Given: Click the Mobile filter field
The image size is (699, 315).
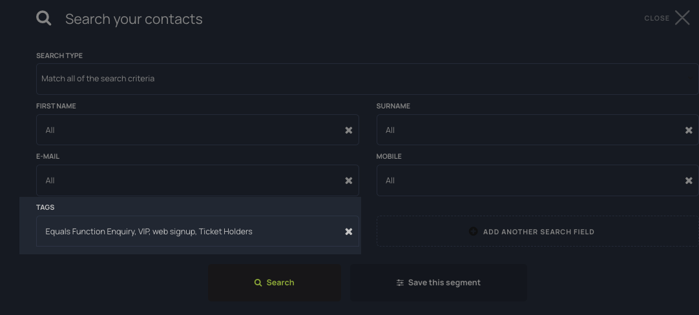Looking at the screenshot, I should tap(527, 181).
